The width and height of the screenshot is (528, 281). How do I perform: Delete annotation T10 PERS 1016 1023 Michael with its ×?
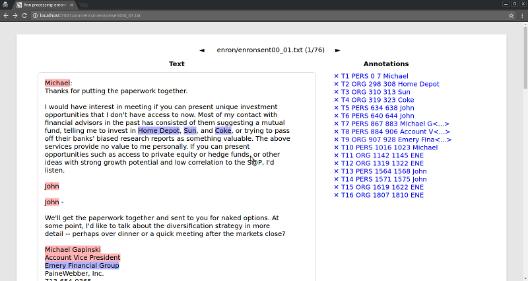point(336,147)
